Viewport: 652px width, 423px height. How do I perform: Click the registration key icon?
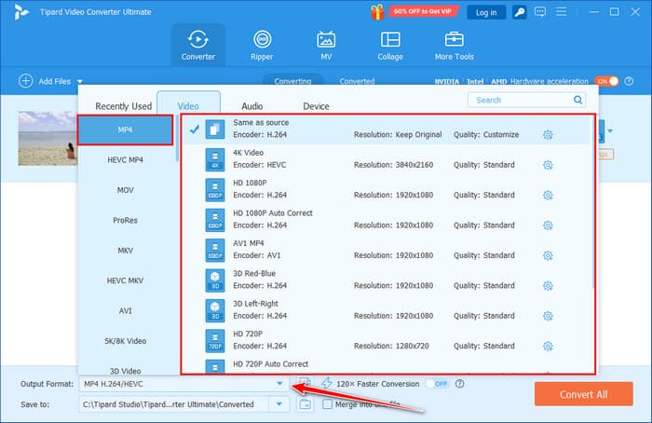[518, 12]
